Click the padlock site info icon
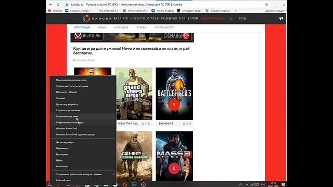This screenshot has height=187, width=333. pyautogui.click(x=67, y=5)
